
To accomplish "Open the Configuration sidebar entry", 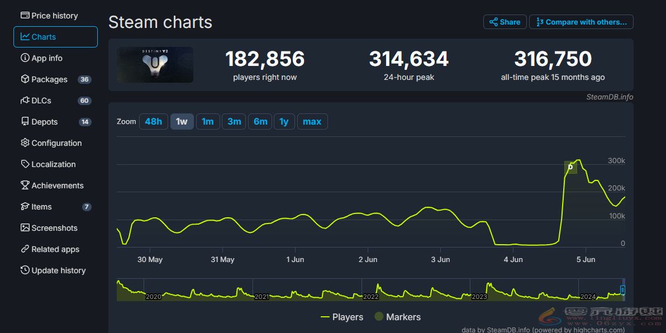I will tap(25, 143).
